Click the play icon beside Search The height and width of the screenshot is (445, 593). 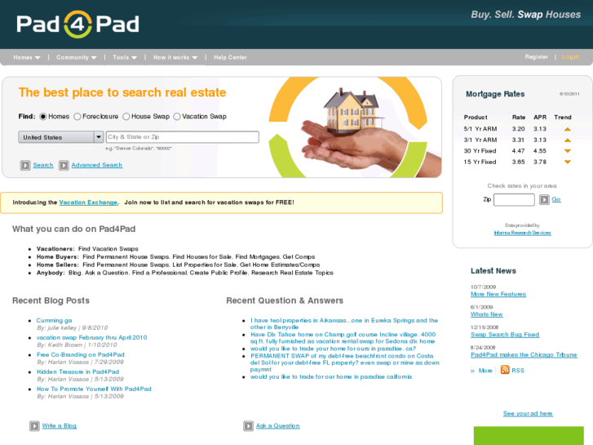(x=25, y=166)
